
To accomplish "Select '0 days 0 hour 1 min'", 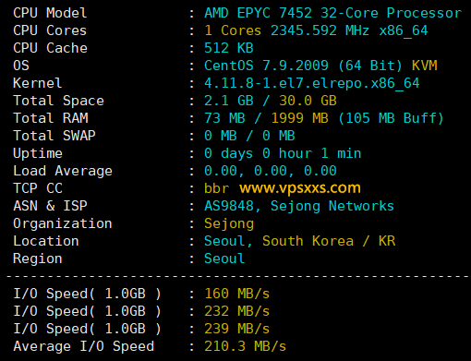I will 283,153.
